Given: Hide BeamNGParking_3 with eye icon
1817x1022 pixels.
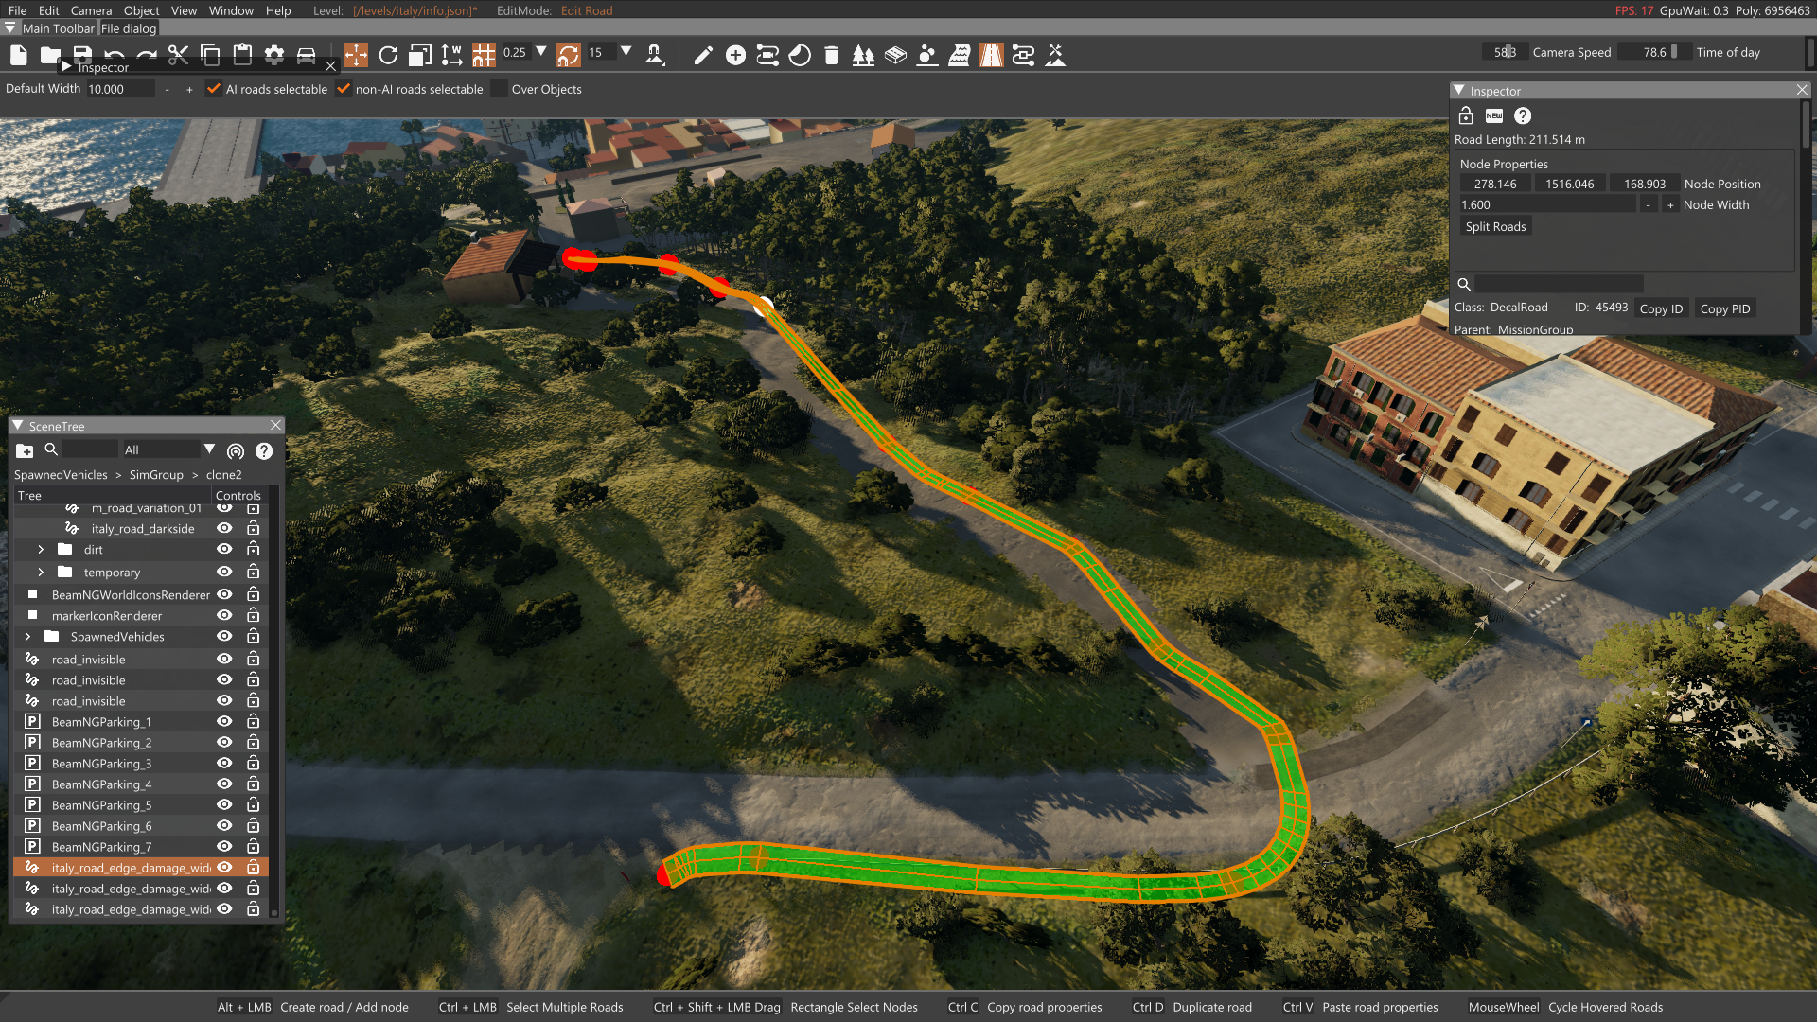Looking at the screenshot, I should (224, 763).
